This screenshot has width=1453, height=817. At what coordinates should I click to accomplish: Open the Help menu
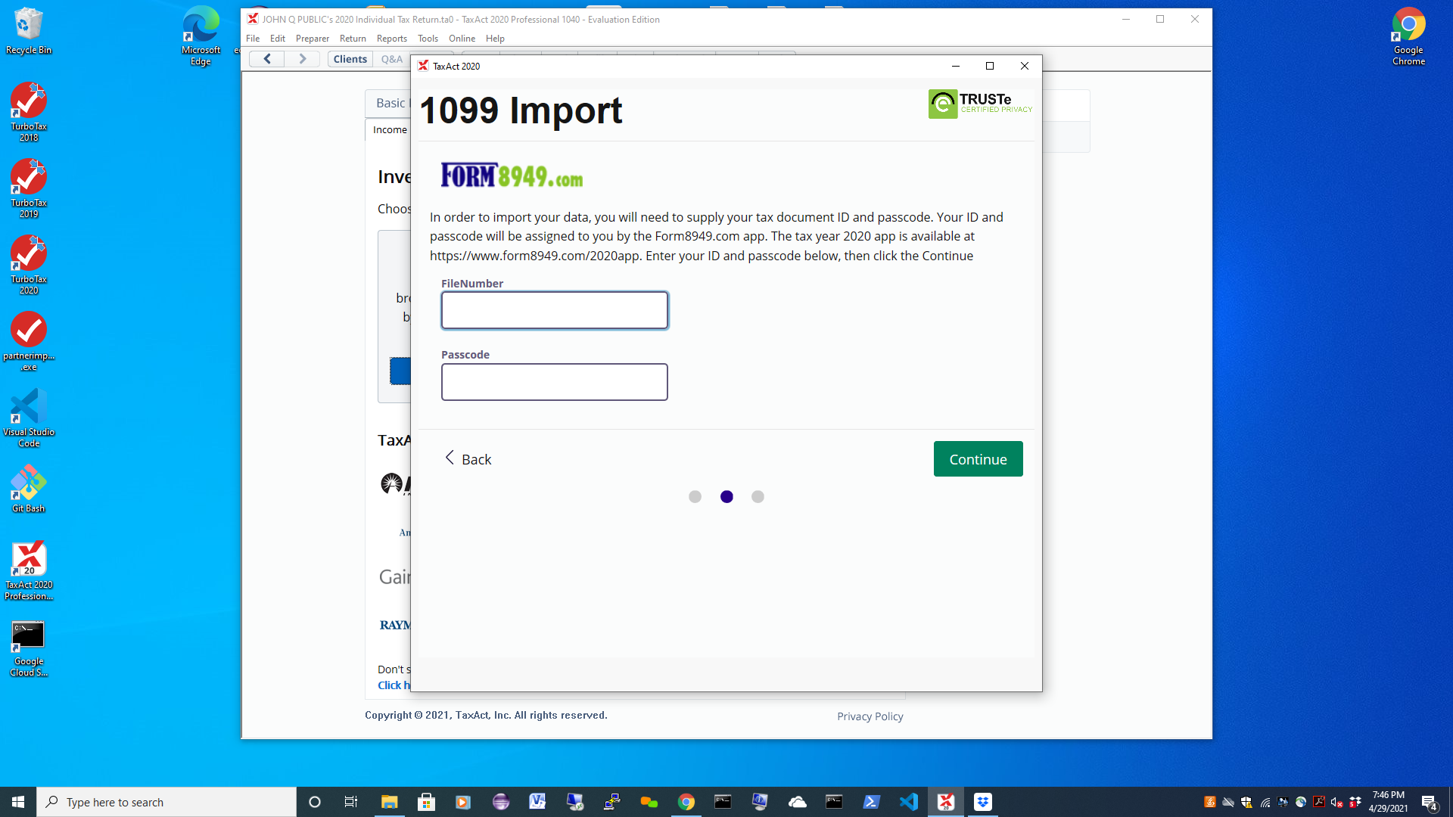[495, 39]
